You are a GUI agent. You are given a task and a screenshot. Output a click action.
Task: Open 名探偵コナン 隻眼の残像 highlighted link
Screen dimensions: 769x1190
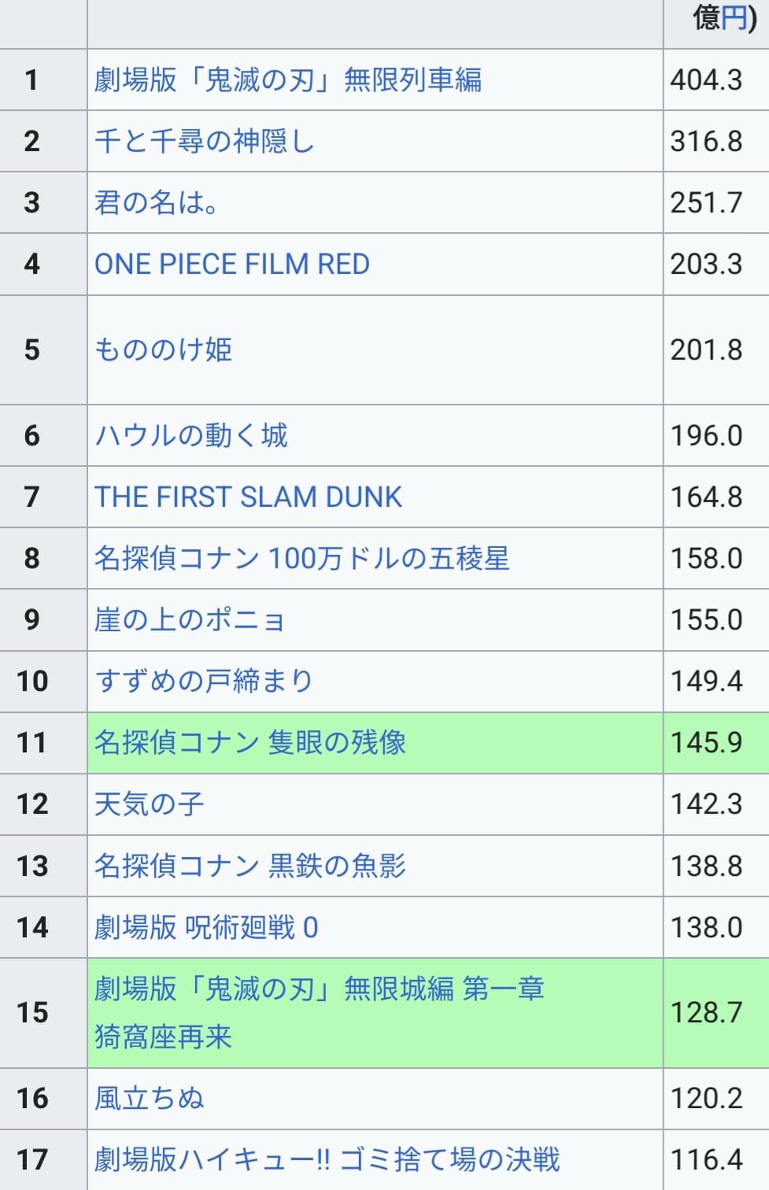(250, 742)
